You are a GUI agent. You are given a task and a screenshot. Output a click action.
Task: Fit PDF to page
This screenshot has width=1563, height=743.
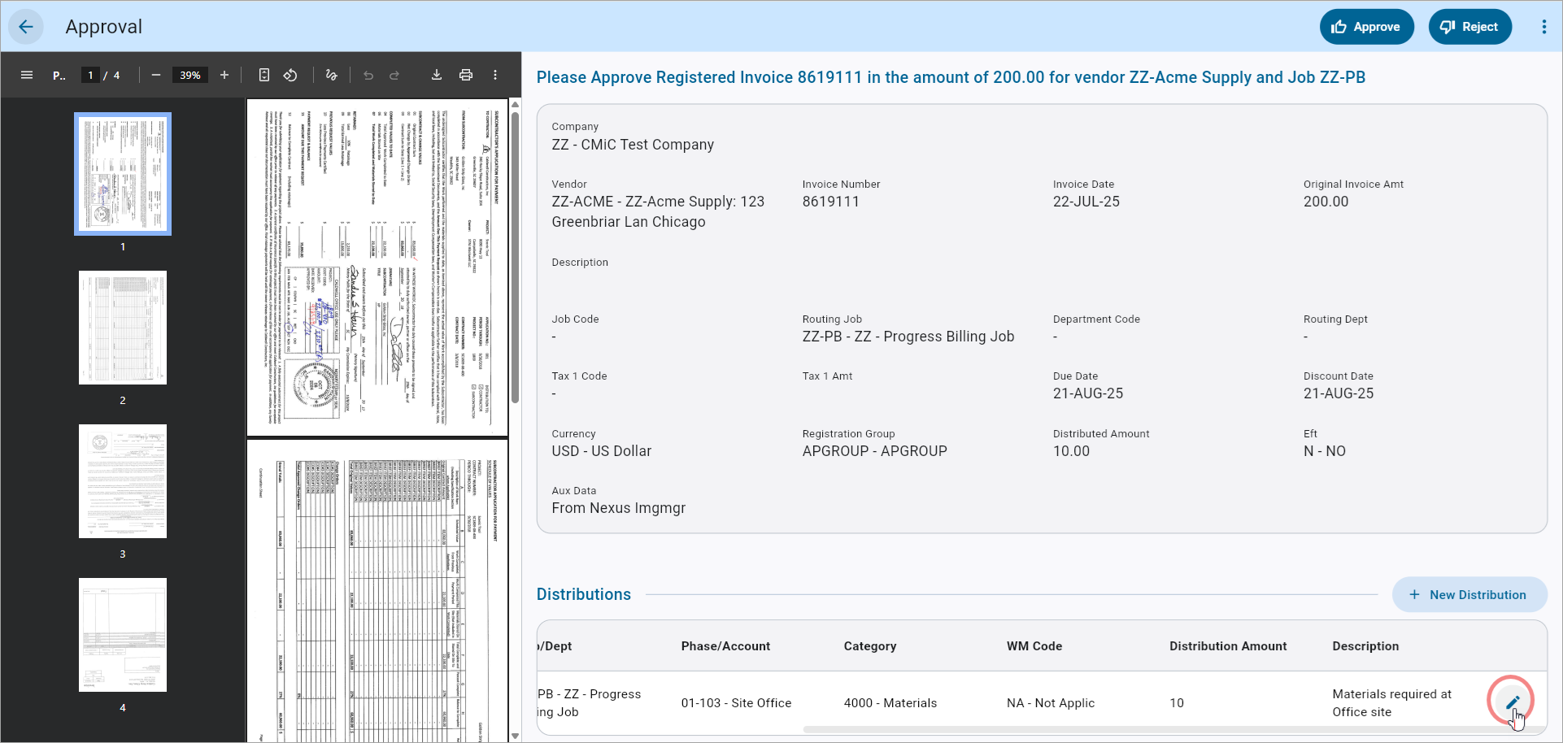[264, 75]
